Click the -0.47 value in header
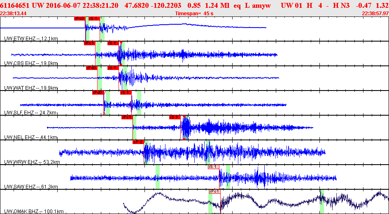Screen dimensions: 389x214 (363, 5)
